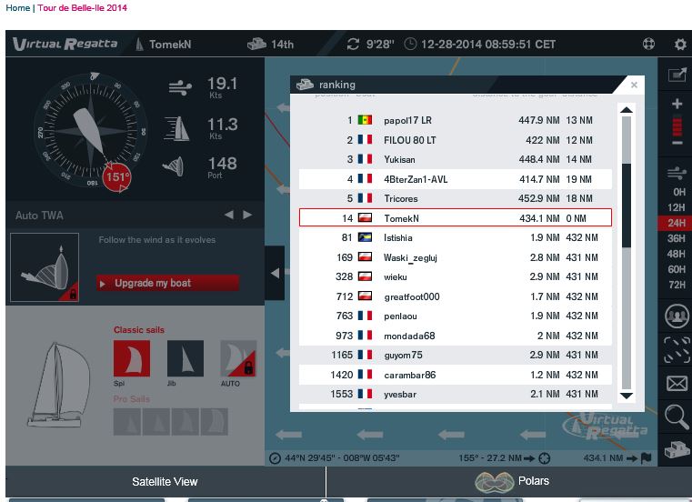Click the podium icon next to 14th

coord(256,45)
